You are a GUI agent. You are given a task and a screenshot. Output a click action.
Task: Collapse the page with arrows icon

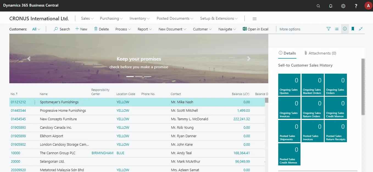pyautogui.click(x=361, y=29)
